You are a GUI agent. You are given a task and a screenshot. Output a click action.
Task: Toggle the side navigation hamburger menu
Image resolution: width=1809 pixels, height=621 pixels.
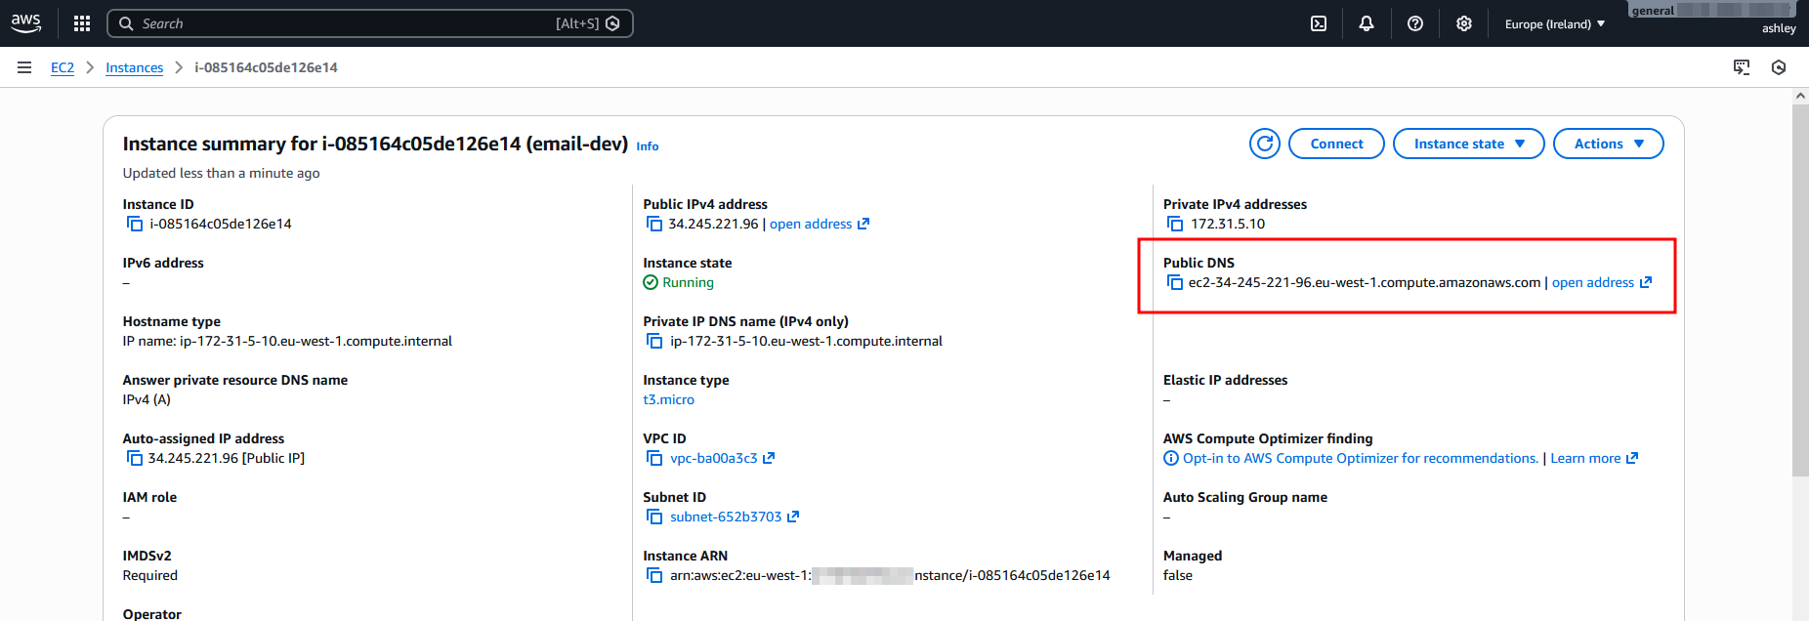click(24, 67)
